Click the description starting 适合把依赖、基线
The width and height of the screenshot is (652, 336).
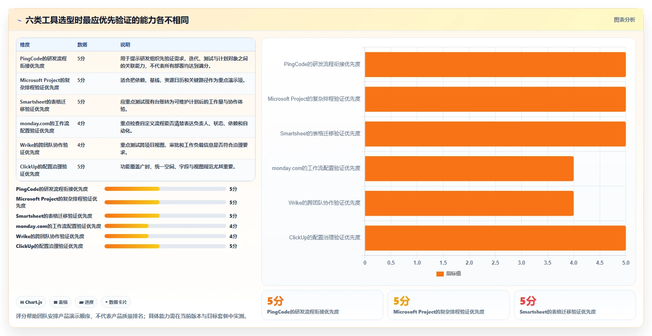pos(184,80)
